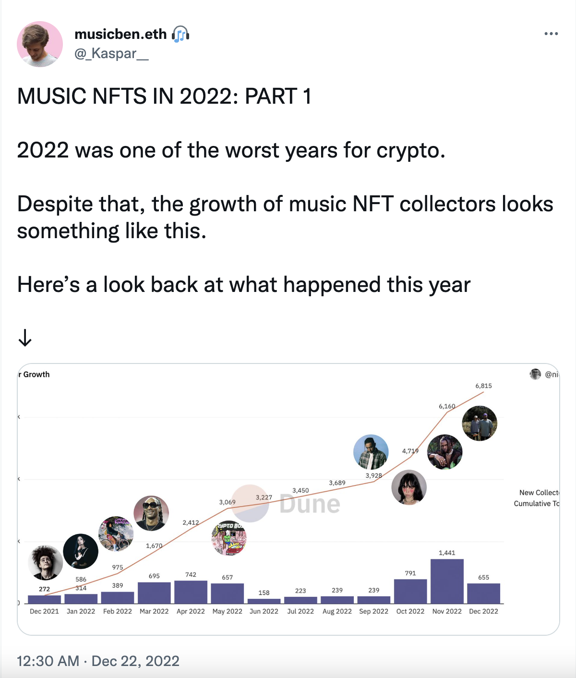Open the three-dot more options menu

(551, 34)
